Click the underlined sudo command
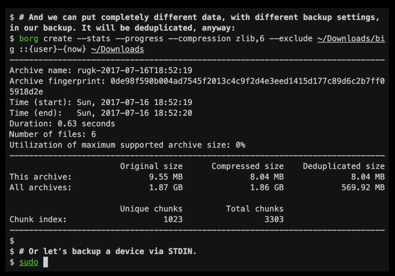395x276 pixels. [29, 262]
